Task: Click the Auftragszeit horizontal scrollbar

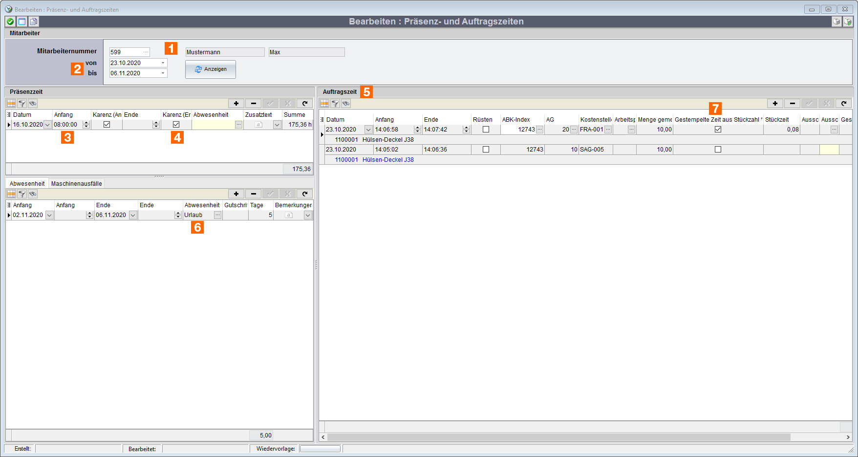Action: click(558, 437)
